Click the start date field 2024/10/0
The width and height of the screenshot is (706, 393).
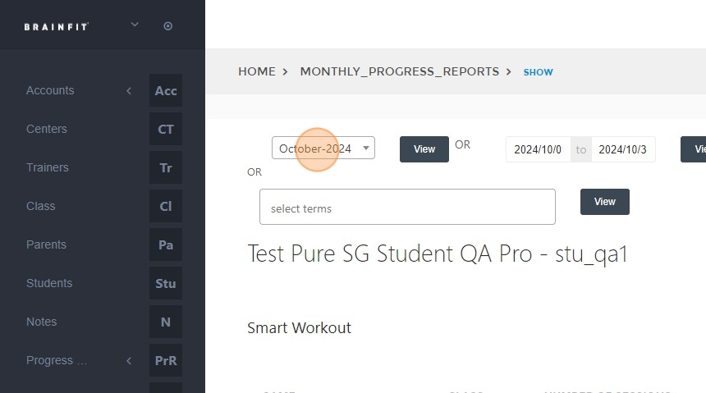(538, 149)
